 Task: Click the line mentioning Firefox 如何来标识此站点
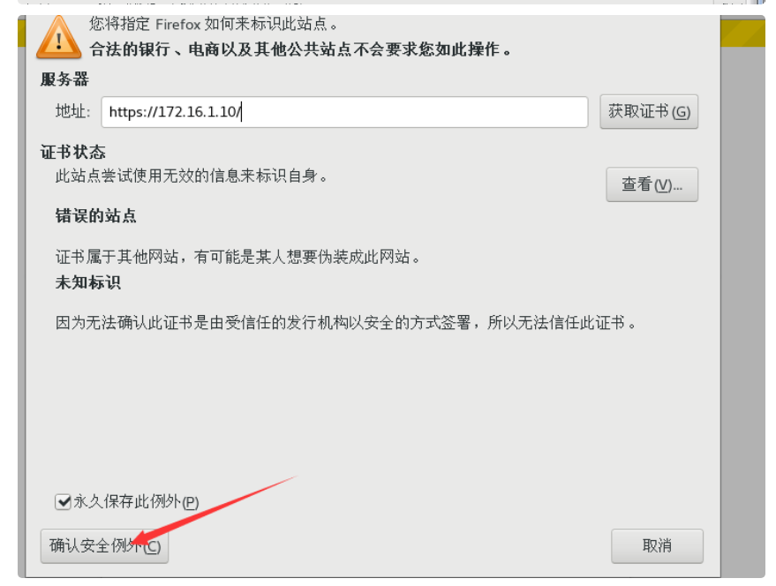[x=214, y=23]
